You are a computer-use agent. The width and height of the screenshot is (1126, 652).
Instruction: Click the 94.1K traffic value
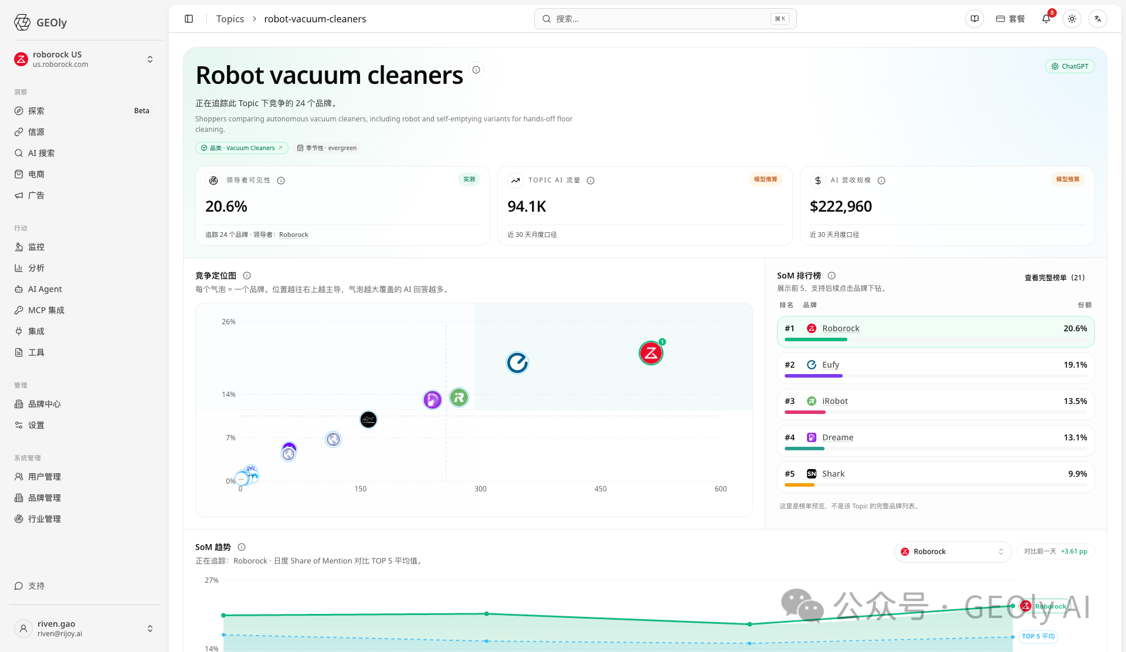(527, 206)
